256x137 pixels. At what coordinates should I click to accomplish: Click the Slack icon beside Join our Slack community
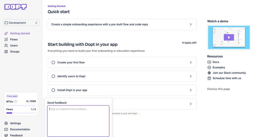coord(209,73)
